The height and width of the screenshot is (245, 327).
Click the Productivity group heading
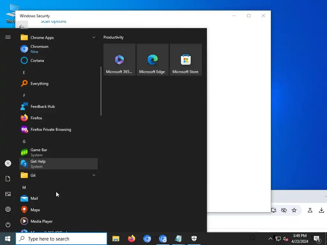pyautogui.click(x=113, y=37)
